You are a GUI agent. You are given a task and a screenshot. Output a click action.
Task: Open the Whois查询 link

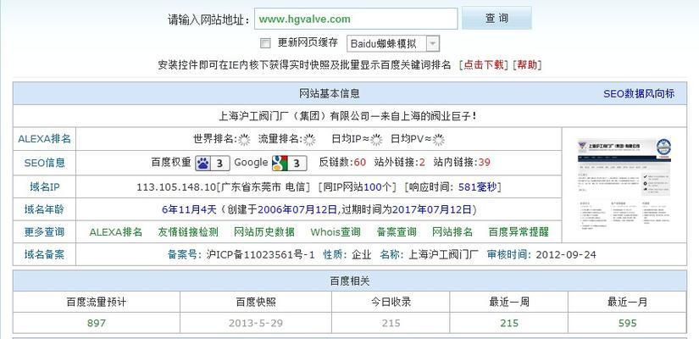(x=336, y=232)
